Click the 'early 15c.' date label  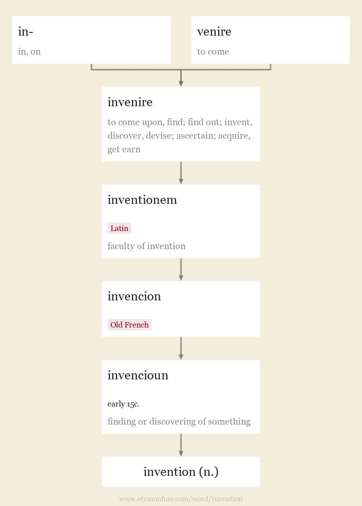[x=123, y=404]
